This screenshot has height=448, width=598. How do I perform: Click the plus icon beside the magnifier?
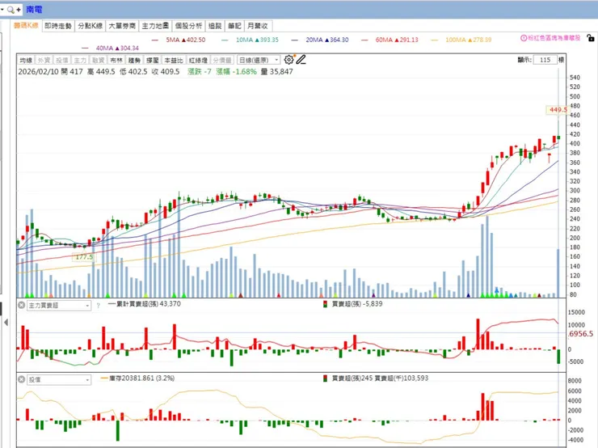18,10
